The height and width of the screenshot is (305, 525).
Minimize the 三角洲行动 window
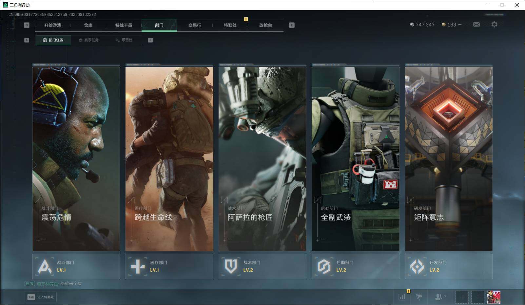coord(487,5)
